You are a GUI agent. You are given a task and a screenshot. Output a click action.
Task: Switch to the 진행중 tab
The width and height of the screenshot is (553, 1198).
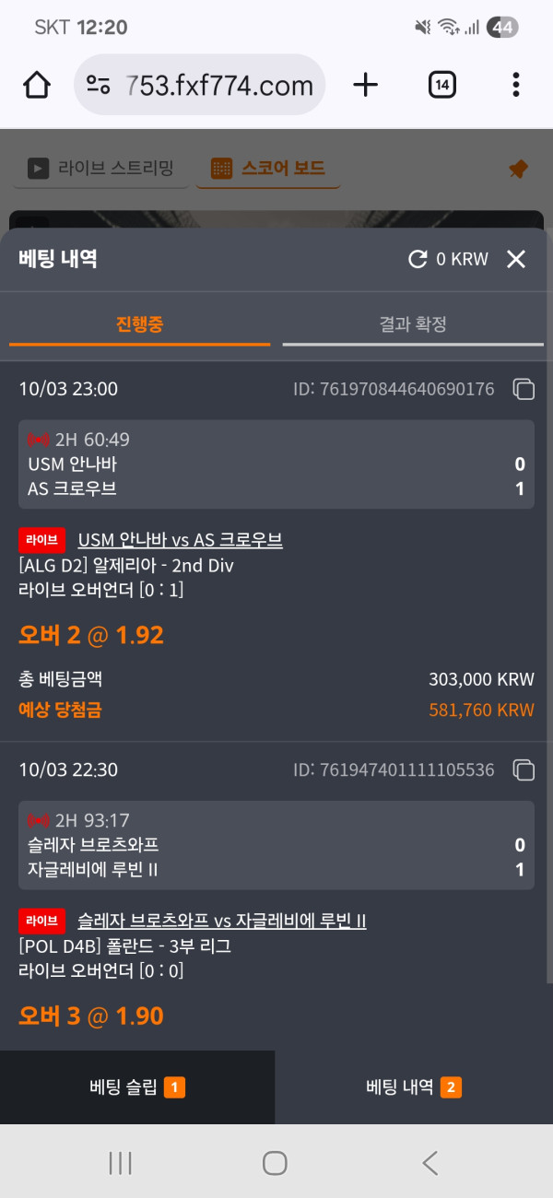point(140,324)
